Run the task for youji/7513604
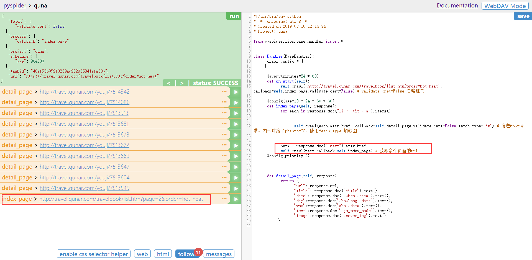 [x=236, y=178]
